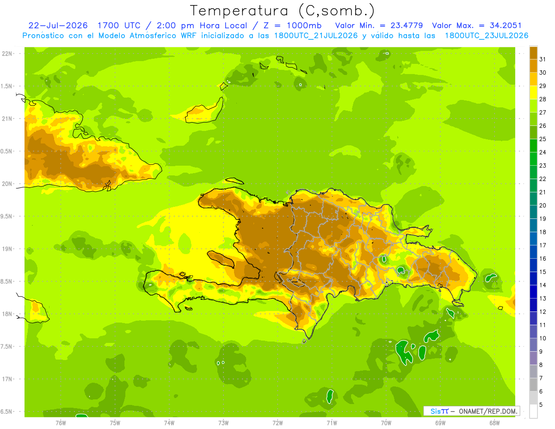This screenshot has height=429, width=555.
Task: Click the "19N" latitude axis label
Action: point(8,249)
